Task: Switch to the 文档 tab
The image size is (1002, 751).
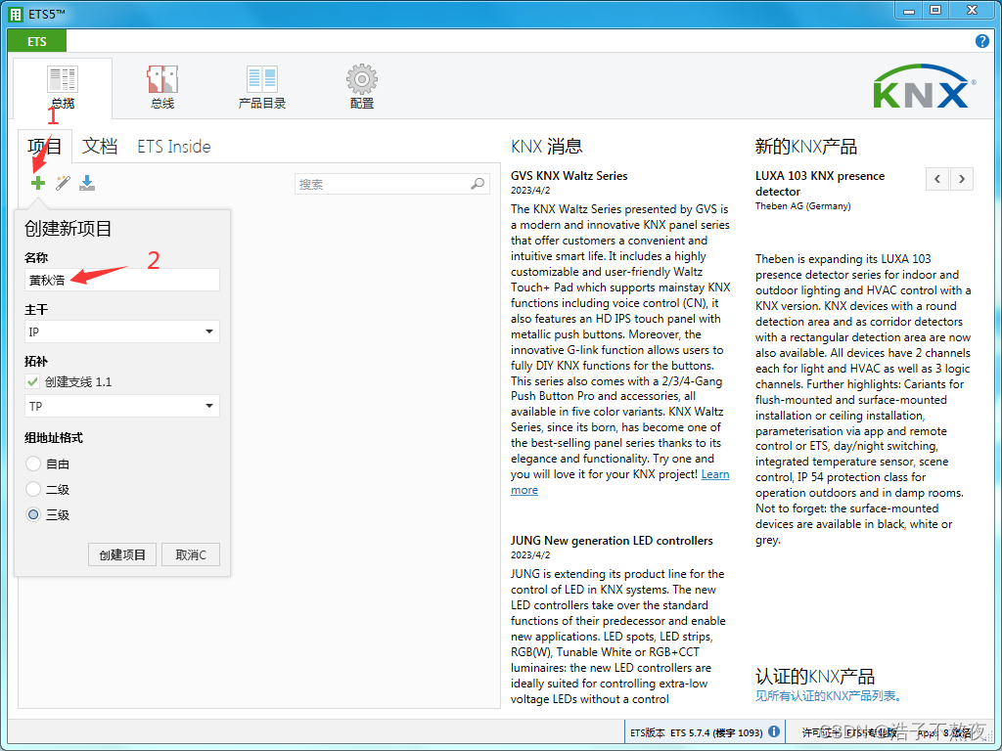Action: click(100, 147)
